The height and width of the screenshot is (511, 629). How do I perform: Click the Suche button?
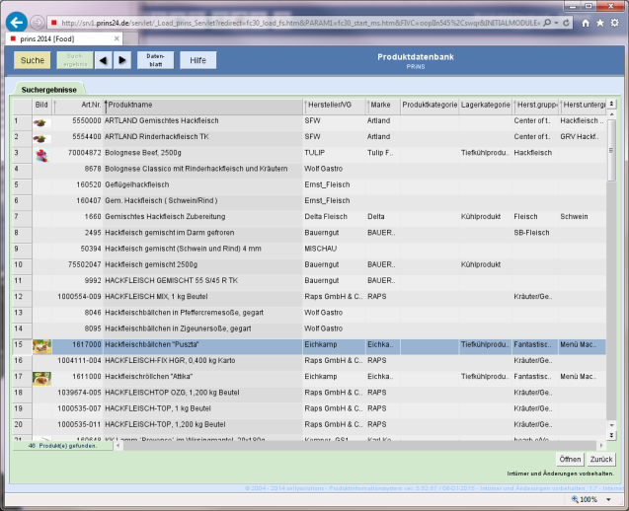(32, 61)
